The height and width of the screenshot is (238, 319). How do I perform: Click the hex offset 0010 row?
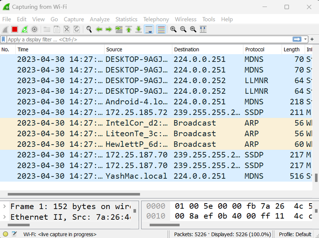coord(156,216)
